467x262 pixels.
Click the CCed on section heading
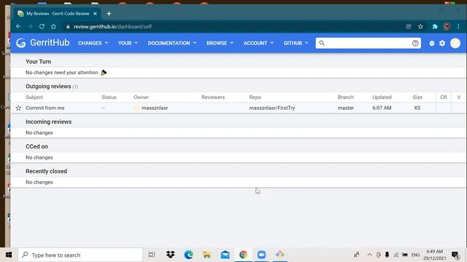[36, 146]
